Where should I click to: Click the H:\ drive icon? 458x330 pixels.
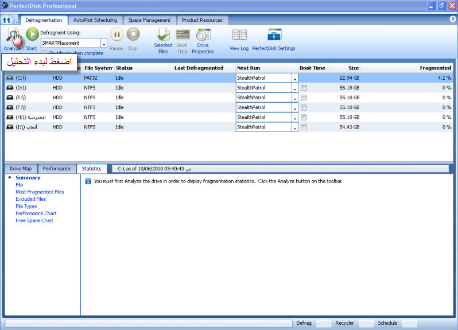[10, 117]
